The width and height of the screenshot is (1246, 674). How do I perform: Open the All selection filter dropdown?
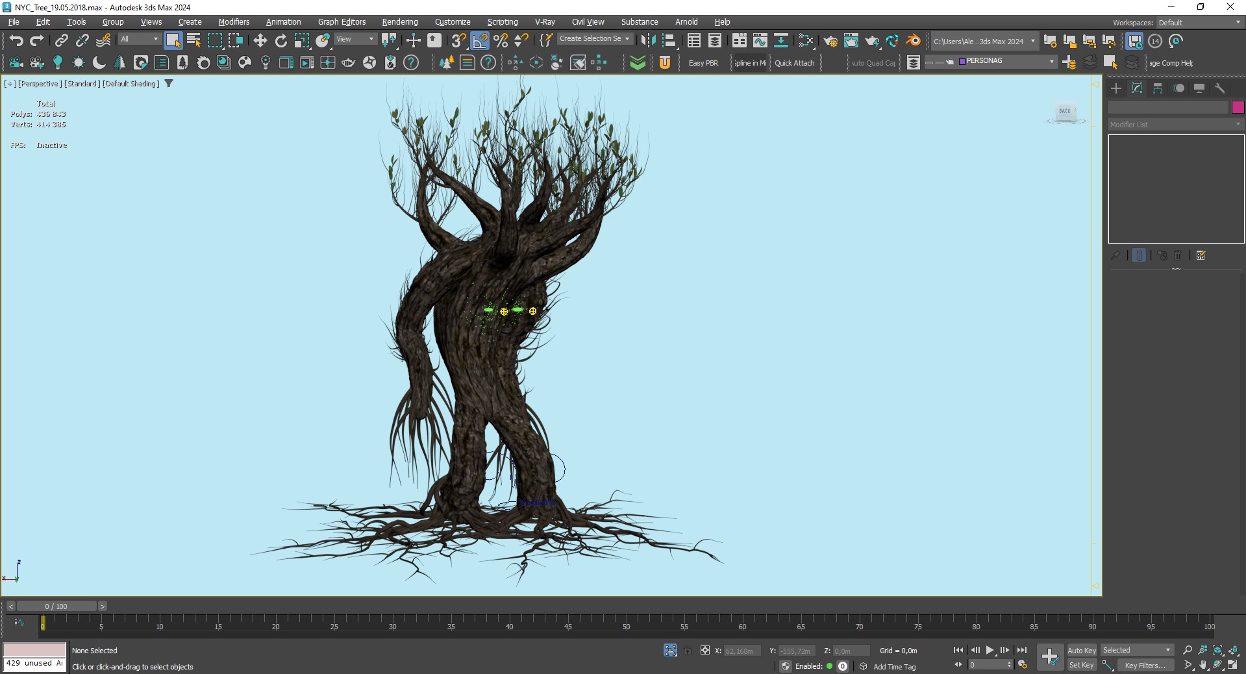tap(140, 39)
